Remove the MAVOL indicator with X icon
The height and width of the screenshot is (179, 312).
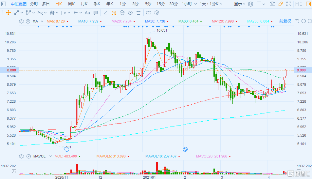28,156
